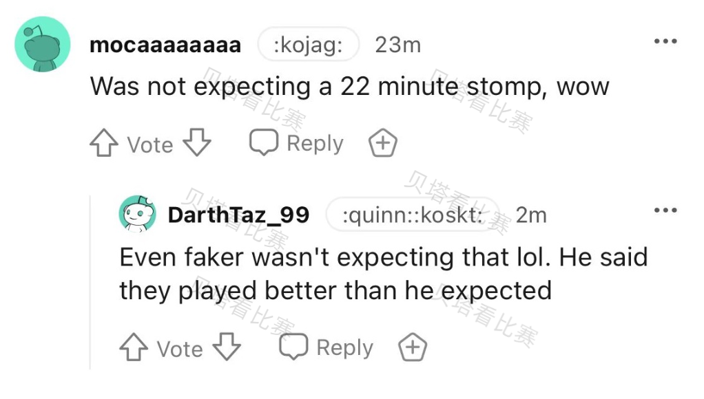Open the 23m timestamp permalink

click(x=397, y=45)
